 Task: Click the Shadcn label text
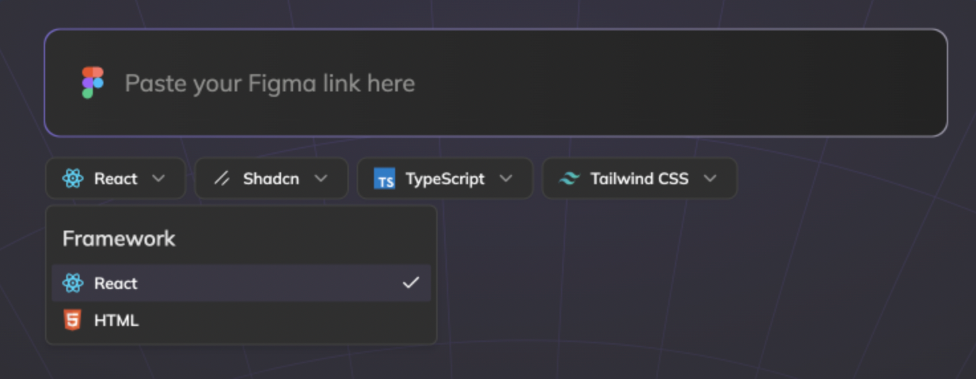[271, 178]
